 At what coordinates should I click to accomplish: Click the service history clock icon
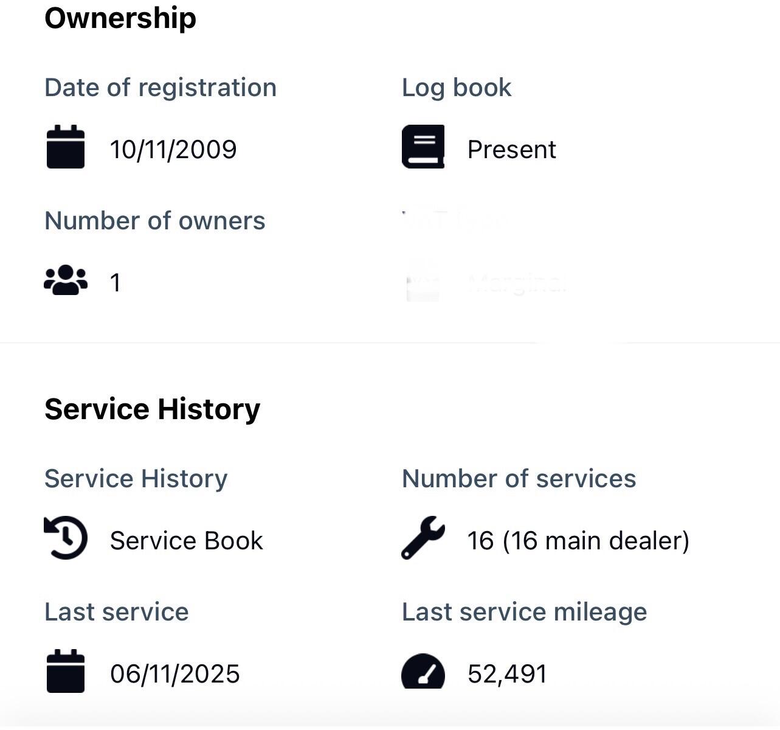tap(66, 538)
